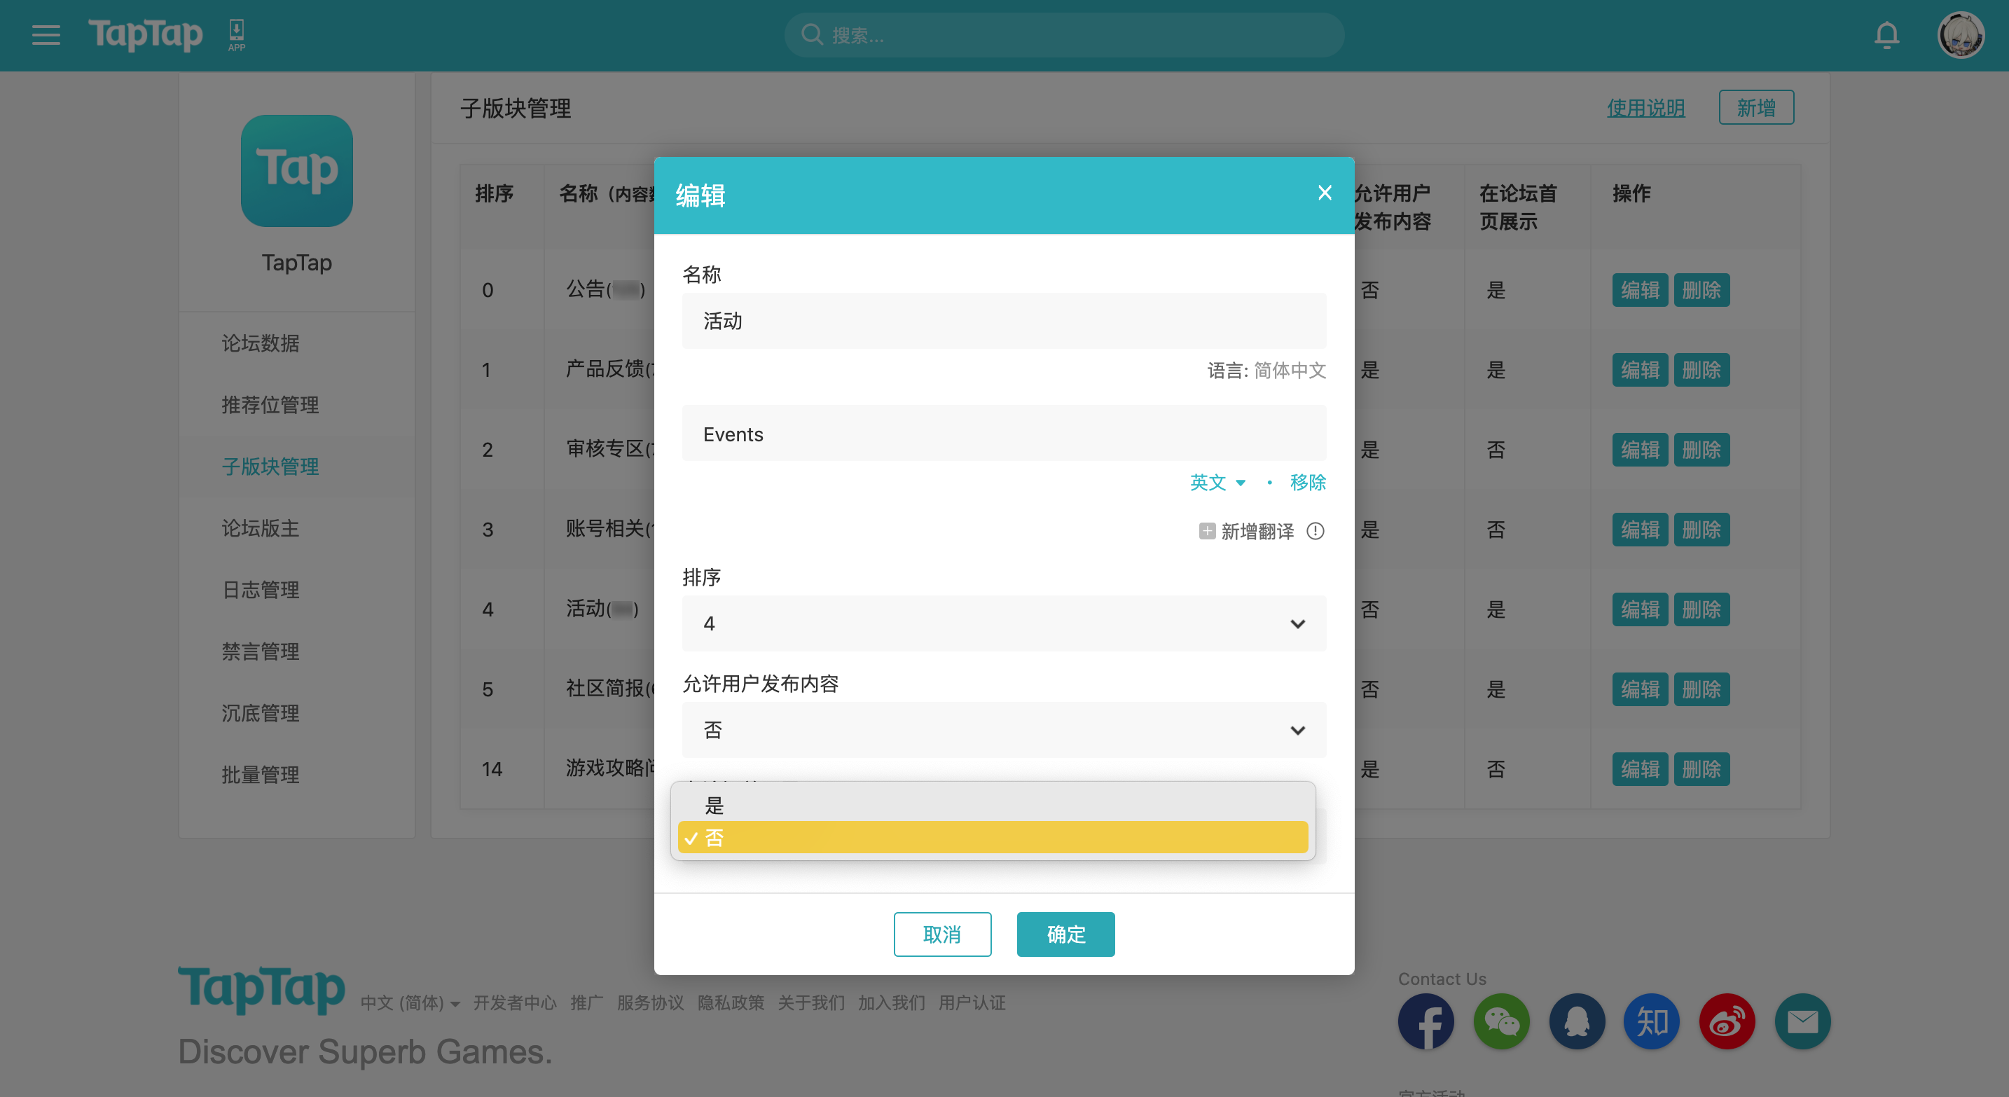Image resolution: width=2009 pixels, height=1097 pixels.
Task: Open the 排序 dropdown showing 4
Action: 1003,623
